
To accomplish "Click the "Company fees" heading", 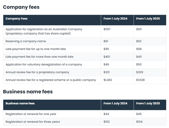I will coord(21,7).
